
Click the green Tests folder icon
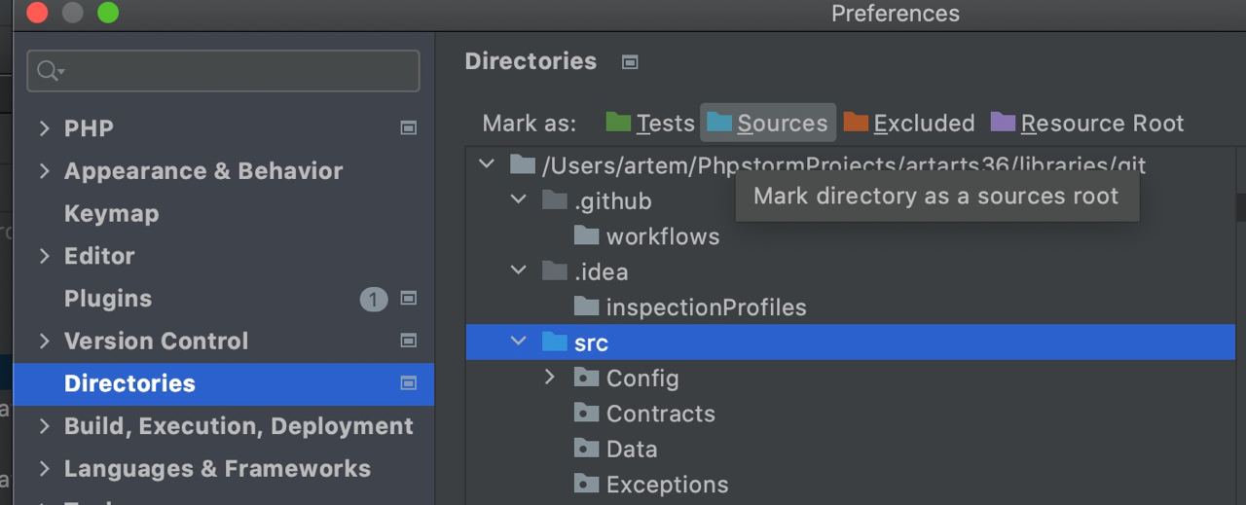click(618, 122)
